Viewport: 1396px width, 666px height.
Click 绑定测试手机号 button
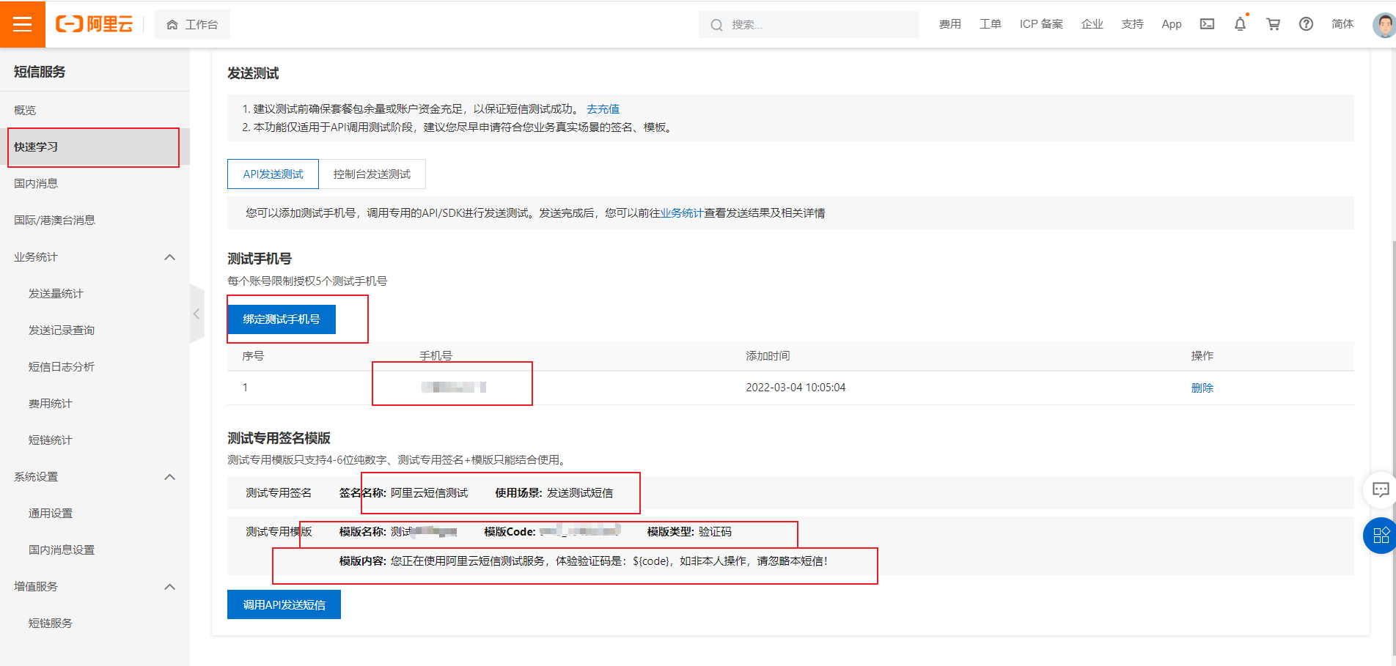tap(282, 319)
